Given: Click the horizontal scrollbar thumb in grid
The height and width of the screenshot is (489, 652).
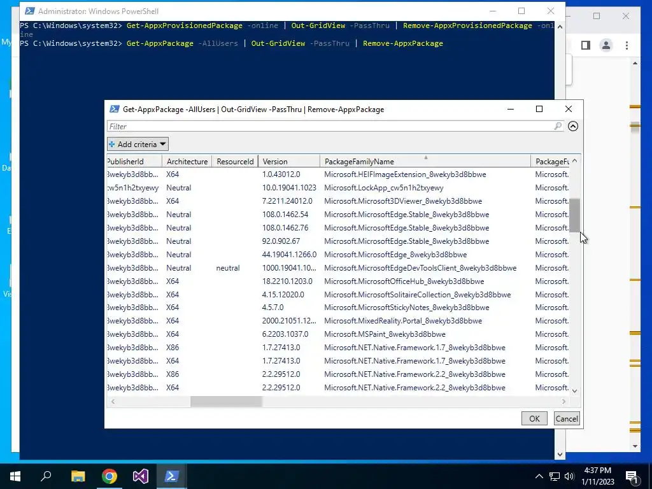Looking at the screenshot, I should 226,401.
